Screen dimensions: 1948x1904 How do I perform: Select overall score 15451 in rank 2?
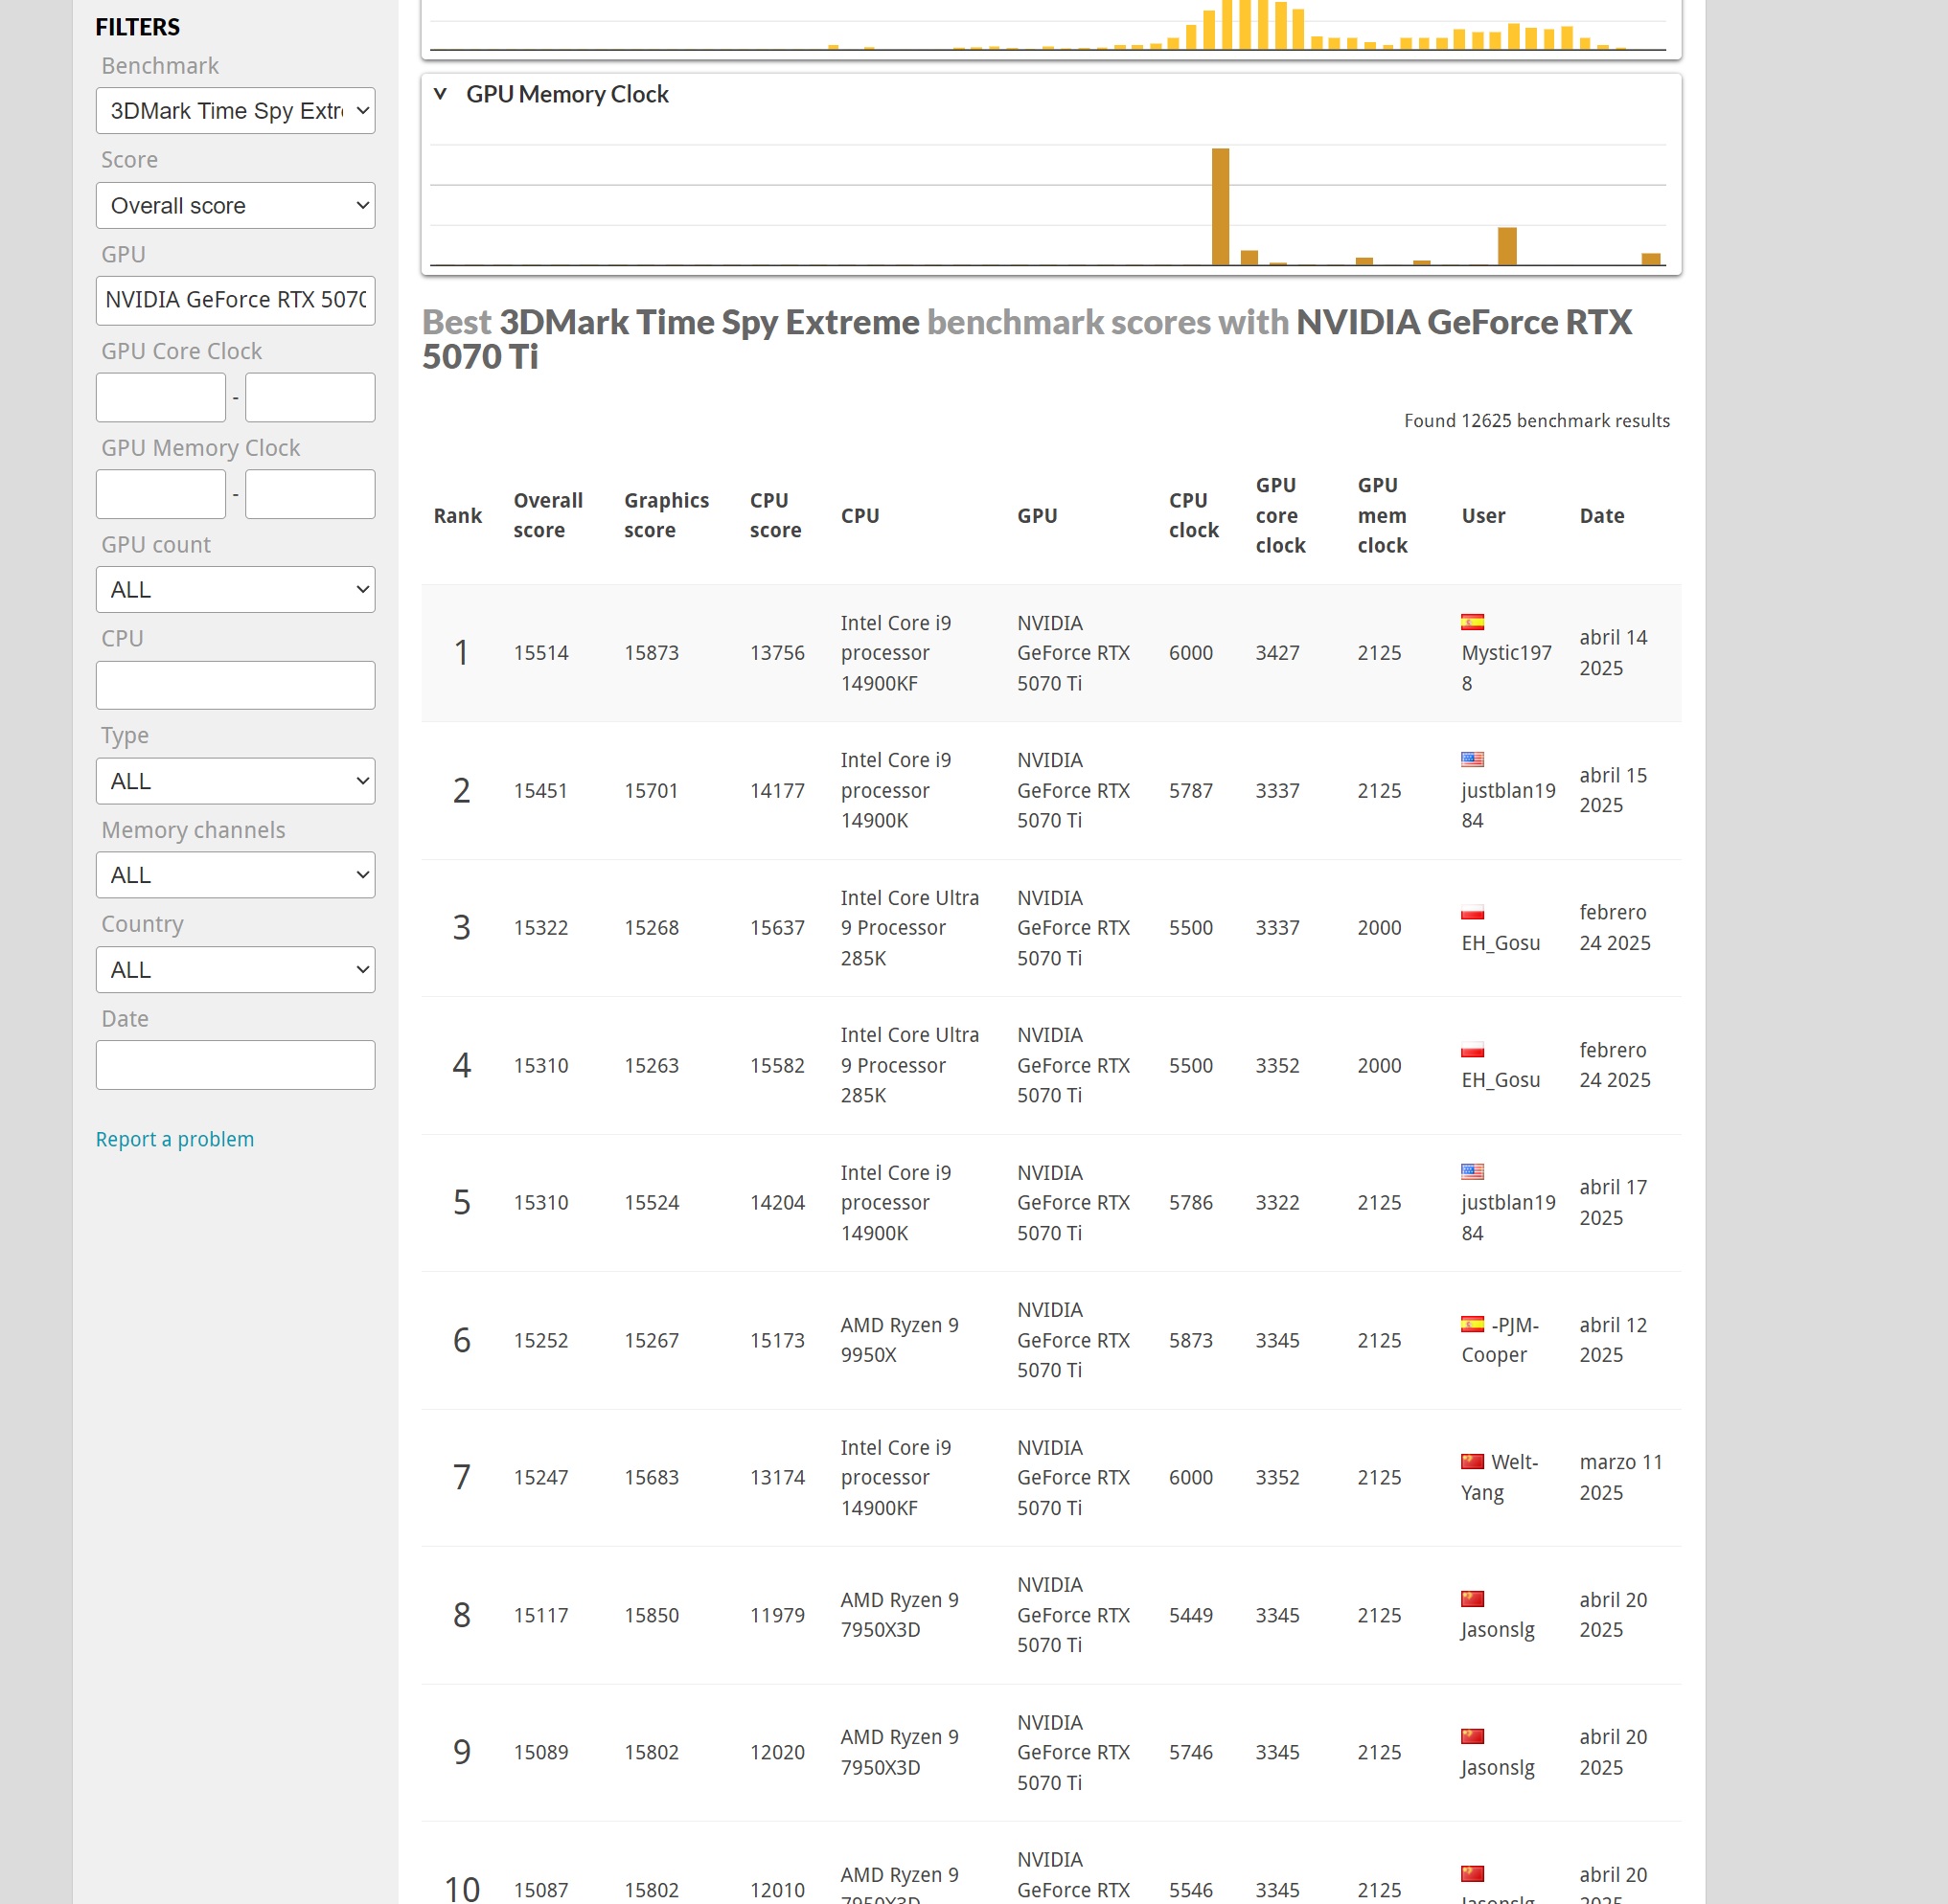pos(541,791)
